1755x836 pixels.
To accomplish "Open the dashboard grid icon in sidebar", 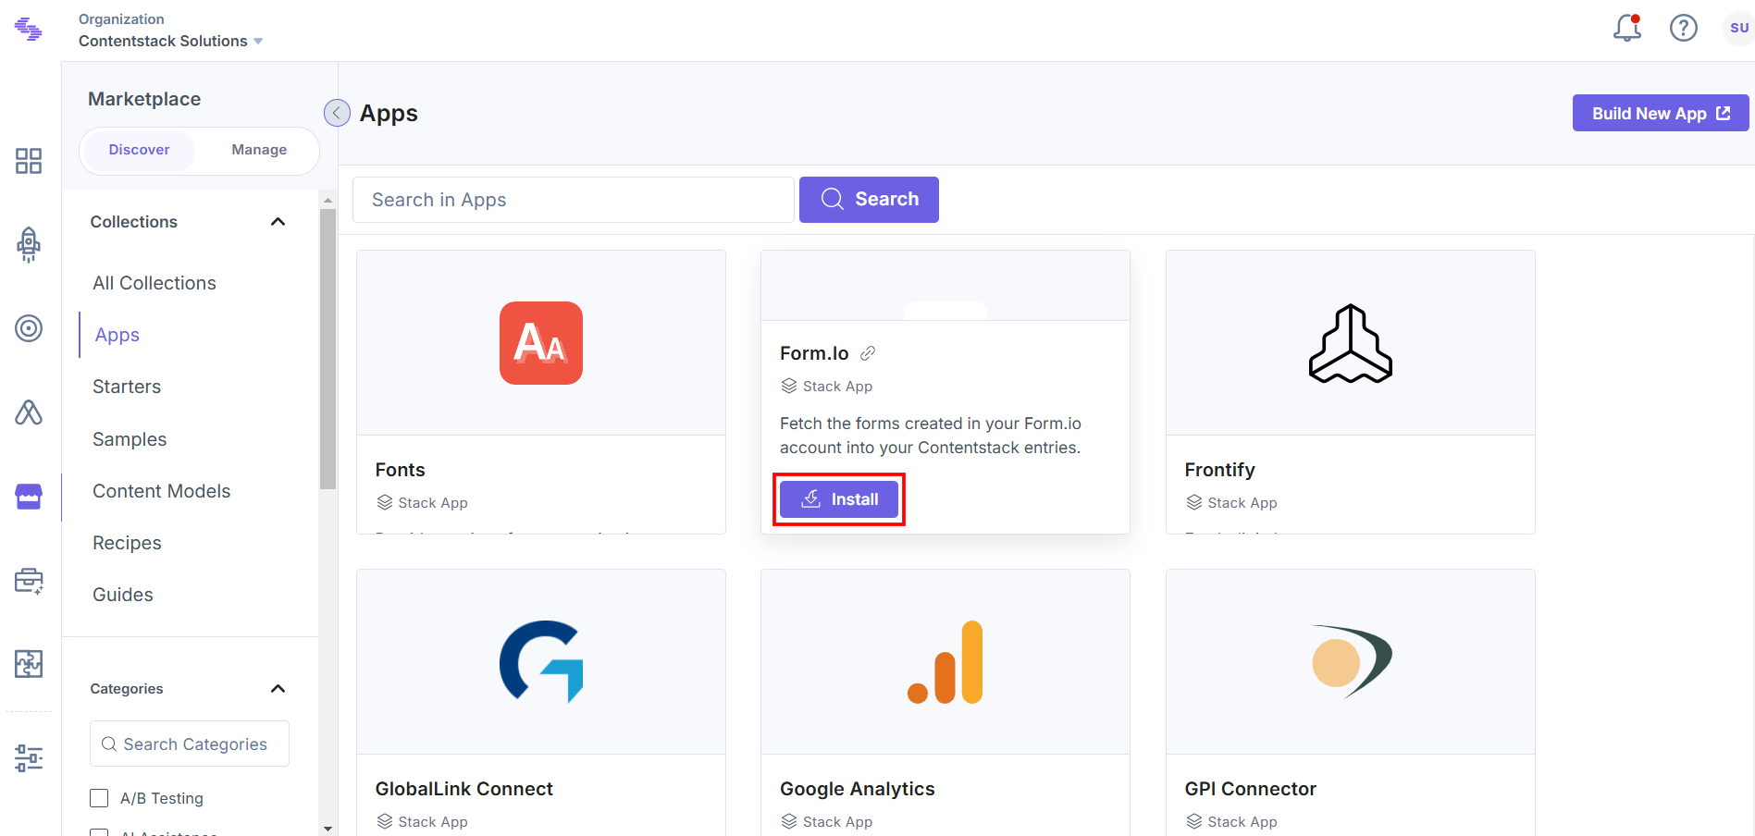I will (29, 161).
